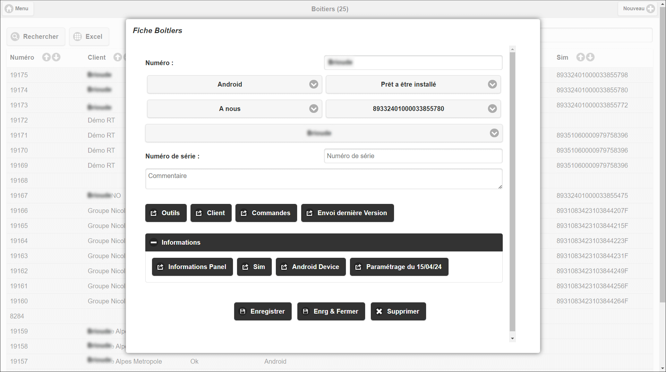Image resolution: width=666 pixels, height=372 pixels.
Task: Sort Sim column ascending arrow icon
Action: click(x=580, y=57)
